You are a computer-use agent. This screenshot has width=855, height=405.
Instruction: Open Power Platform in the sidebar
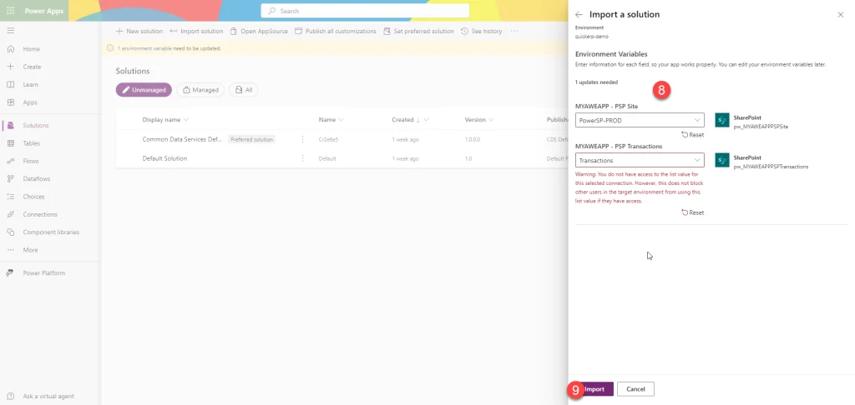43,272
